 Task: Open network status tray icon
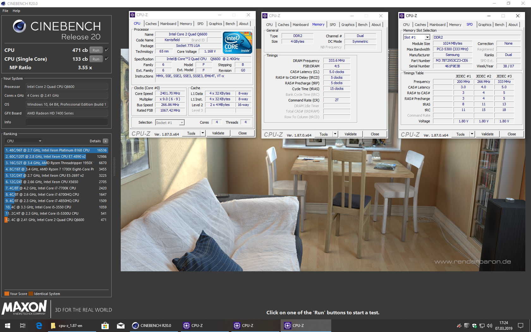482,325
